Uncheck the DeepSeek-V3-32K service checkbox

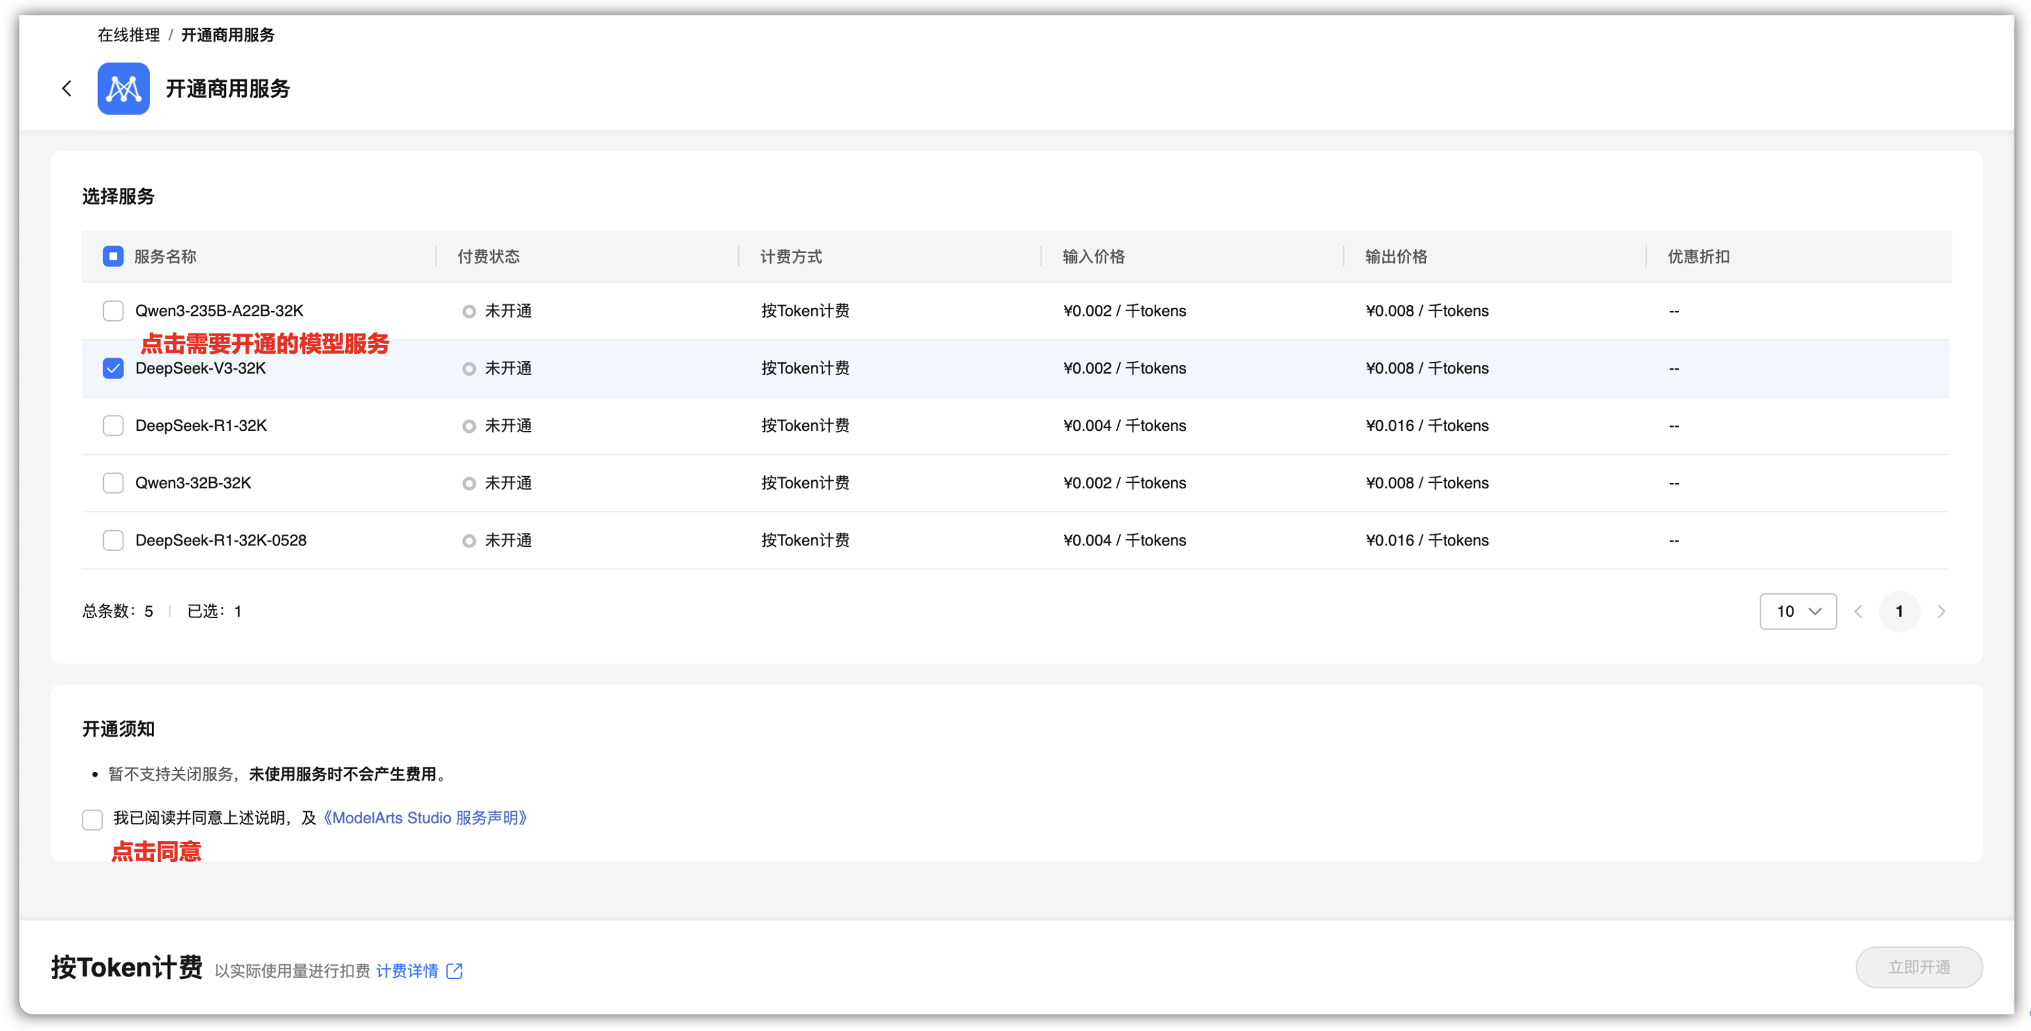coord(113,368)
